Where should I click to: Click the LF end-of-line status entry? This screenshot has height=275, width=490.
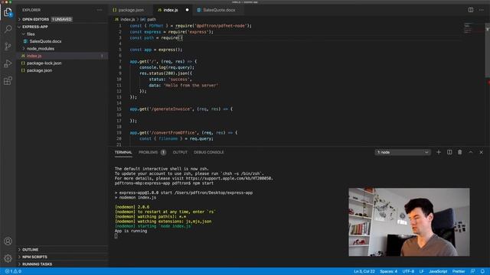click(422, 271)
